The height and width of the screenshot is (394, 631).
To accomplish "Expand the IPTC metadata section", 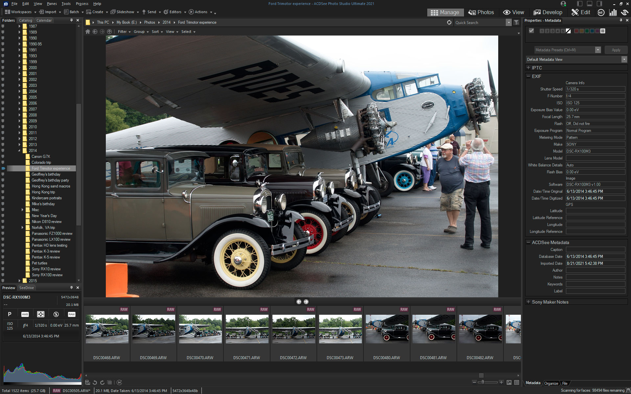I will point(528,68).
